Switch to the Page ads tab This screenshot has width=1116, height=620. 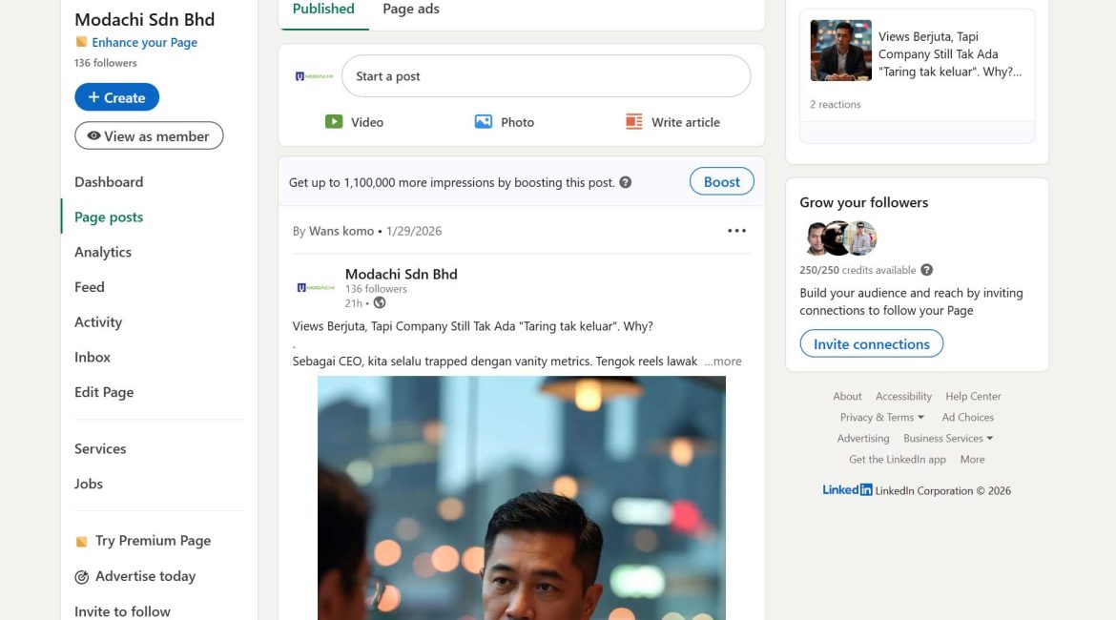410,9
